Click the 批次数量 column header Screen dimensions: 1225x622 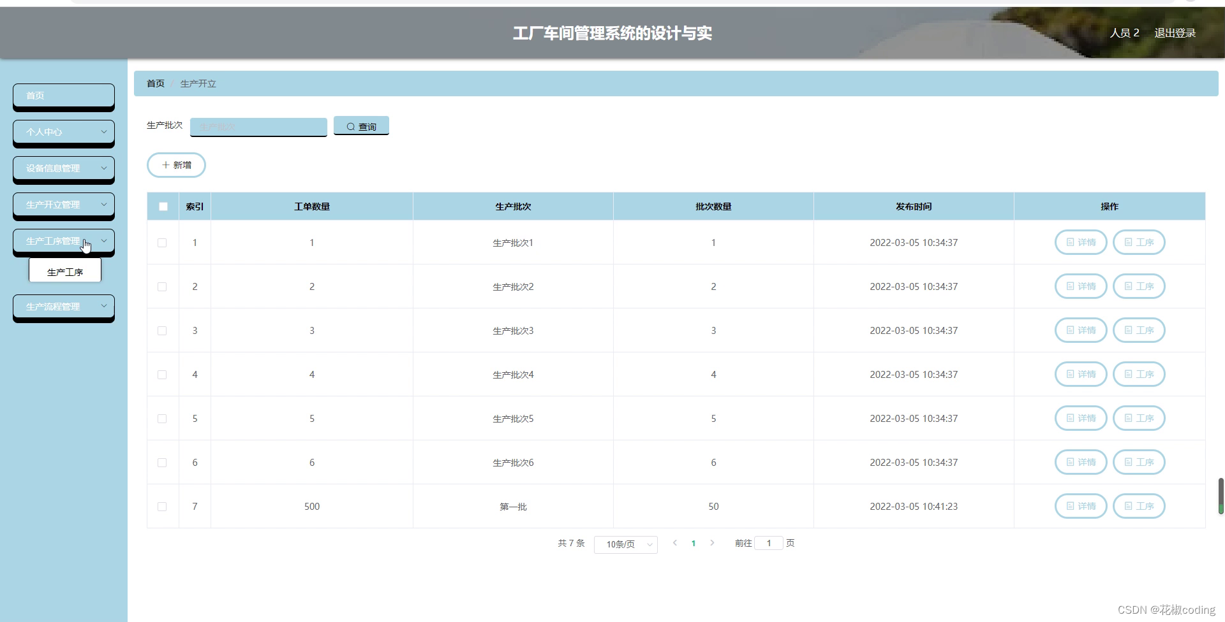click(713, 206)
